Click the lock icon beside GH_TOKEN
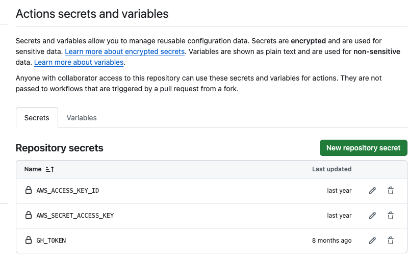The image size is (408, 261). (x=29, y=240)
